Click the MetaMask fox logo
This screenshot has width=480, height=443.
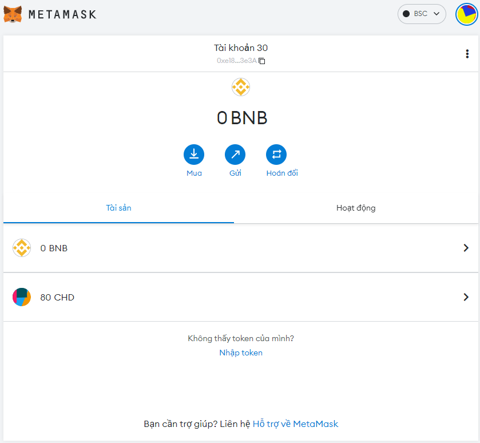13,14
